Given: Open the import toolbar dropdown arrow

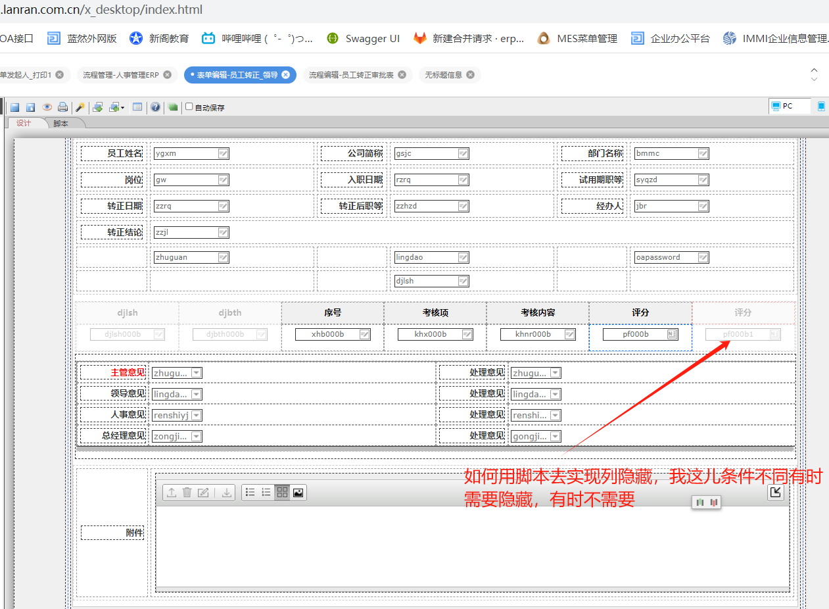Looking at the screenshot, I should pyautogui.click(x=122, y=108).
